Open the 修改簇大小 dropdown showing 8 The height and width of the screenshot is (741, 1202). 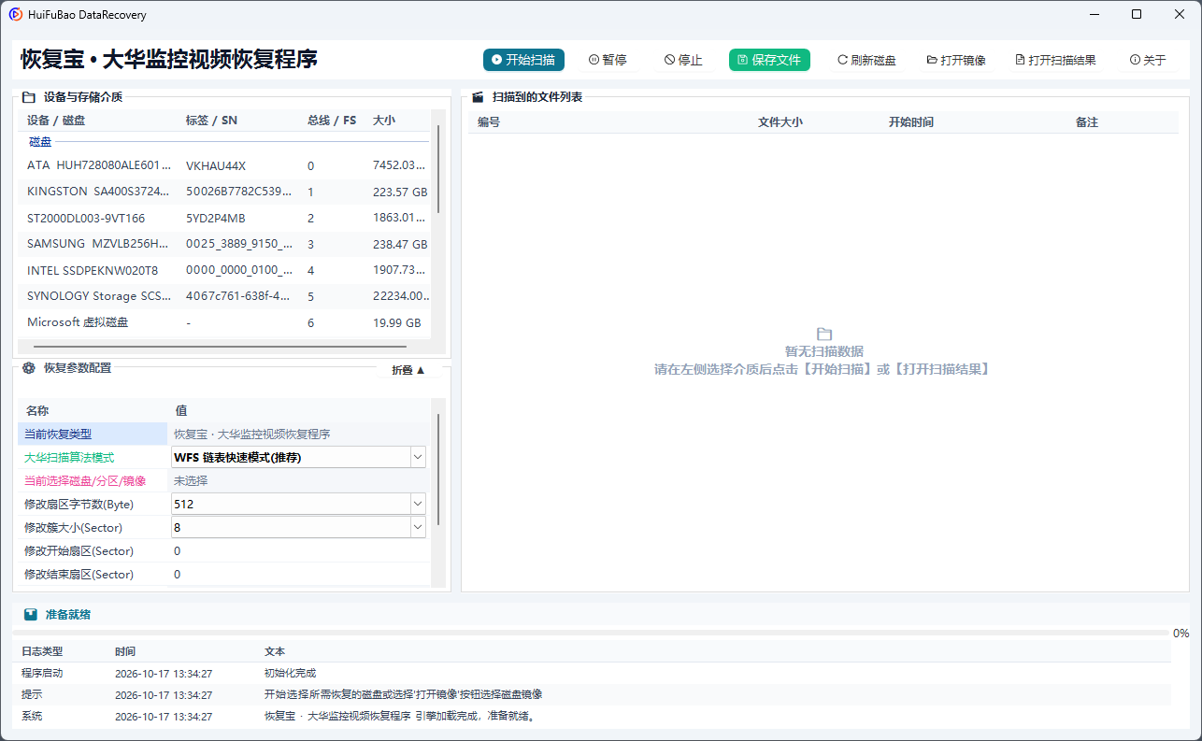coord(418,527)
